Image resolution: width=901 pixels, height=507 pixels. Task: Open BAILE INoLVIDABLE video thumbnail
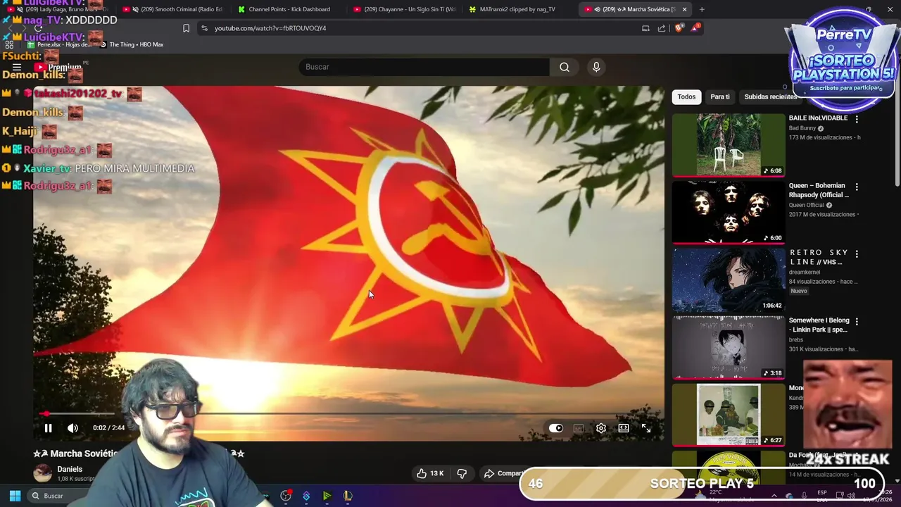[728, 145]
